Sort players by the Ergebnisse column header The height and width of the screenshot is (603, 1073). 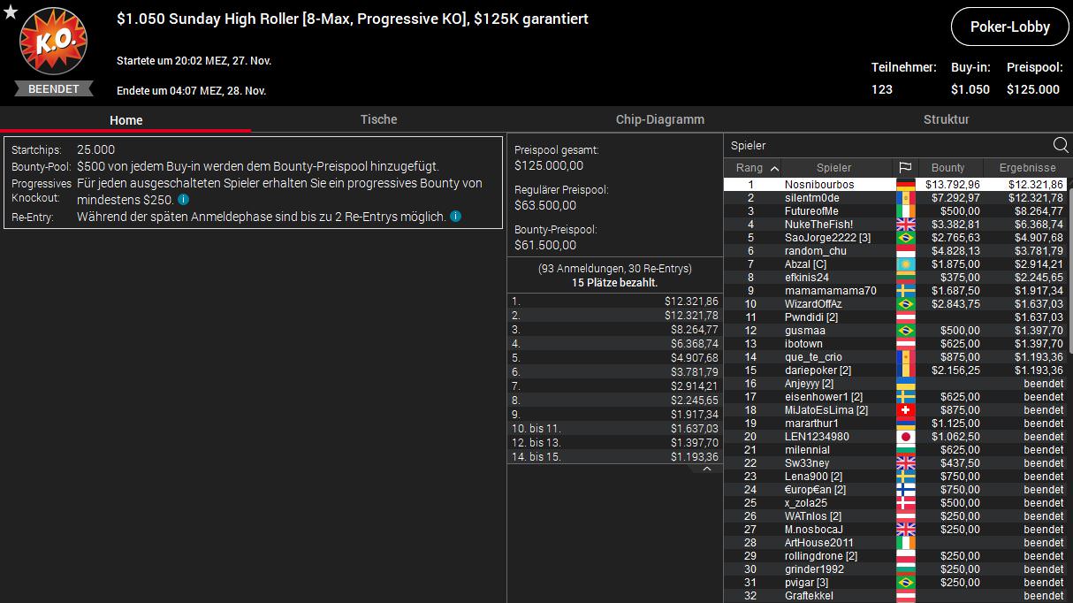[x=1027, y=168]
